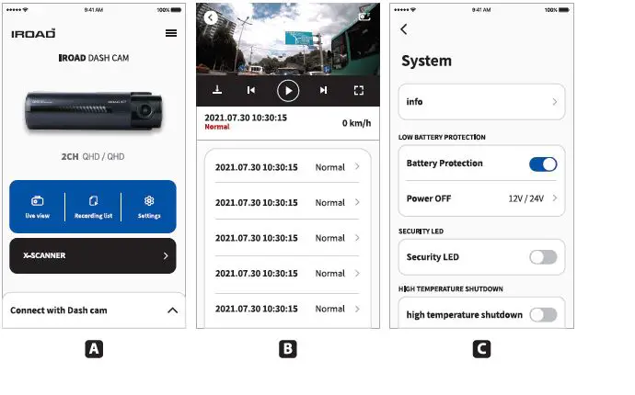
Task: Tap the video preview frame
Action: (x=288, y=39)
